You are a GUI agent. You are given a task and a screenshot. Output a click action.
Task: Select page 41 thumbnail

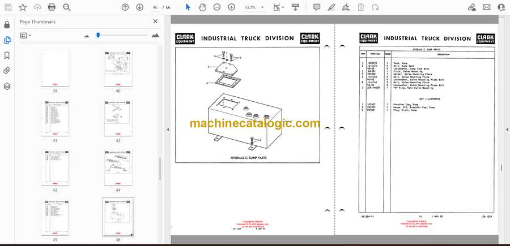tap(55, 118)
